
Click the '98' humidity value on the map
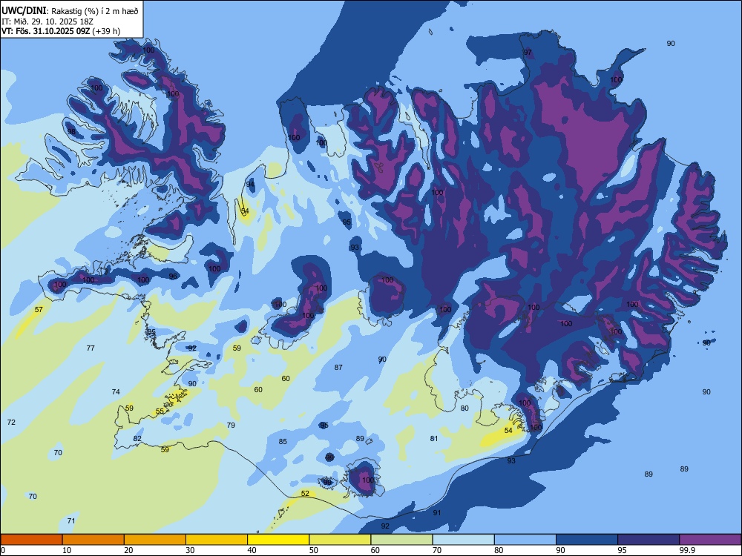[x=71, y=131]
